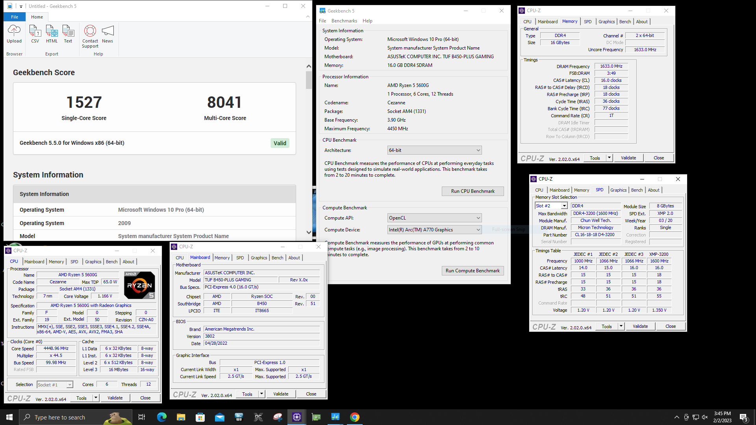Open File menu in Geekbench 5 window
This screenshot has height=425, width=756.
(322, 21)
